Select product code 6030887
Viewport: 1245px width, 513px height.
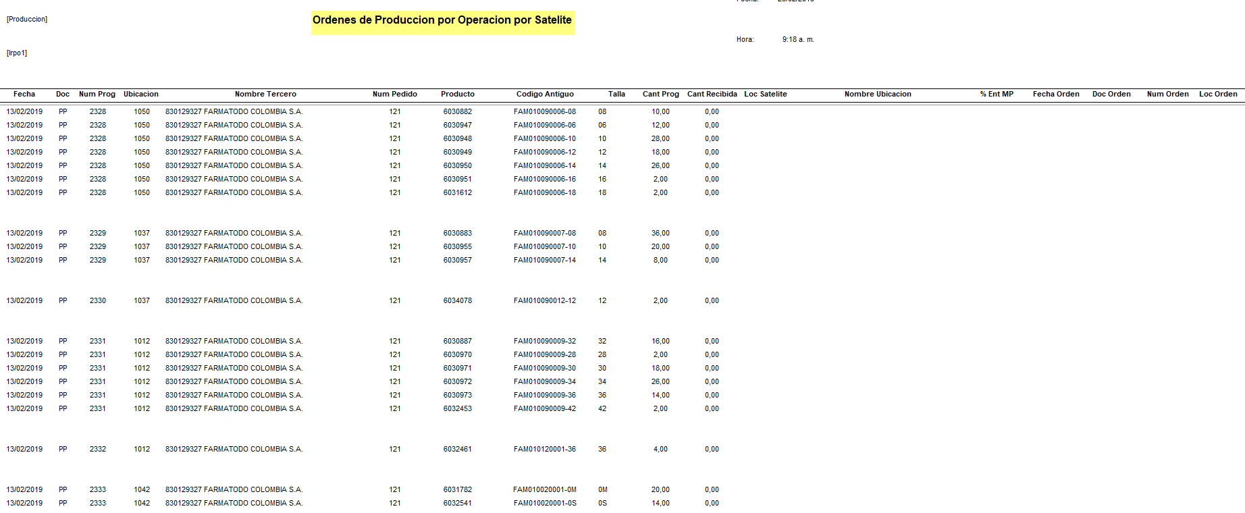click(x=458, y=341)
